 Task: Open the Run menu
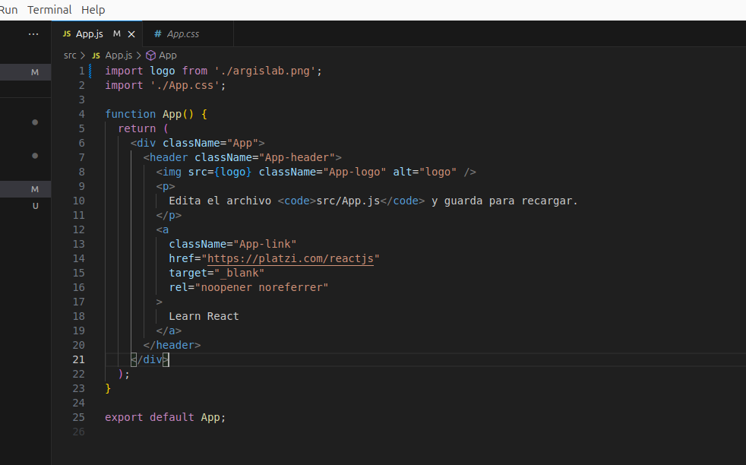[8, 10]
